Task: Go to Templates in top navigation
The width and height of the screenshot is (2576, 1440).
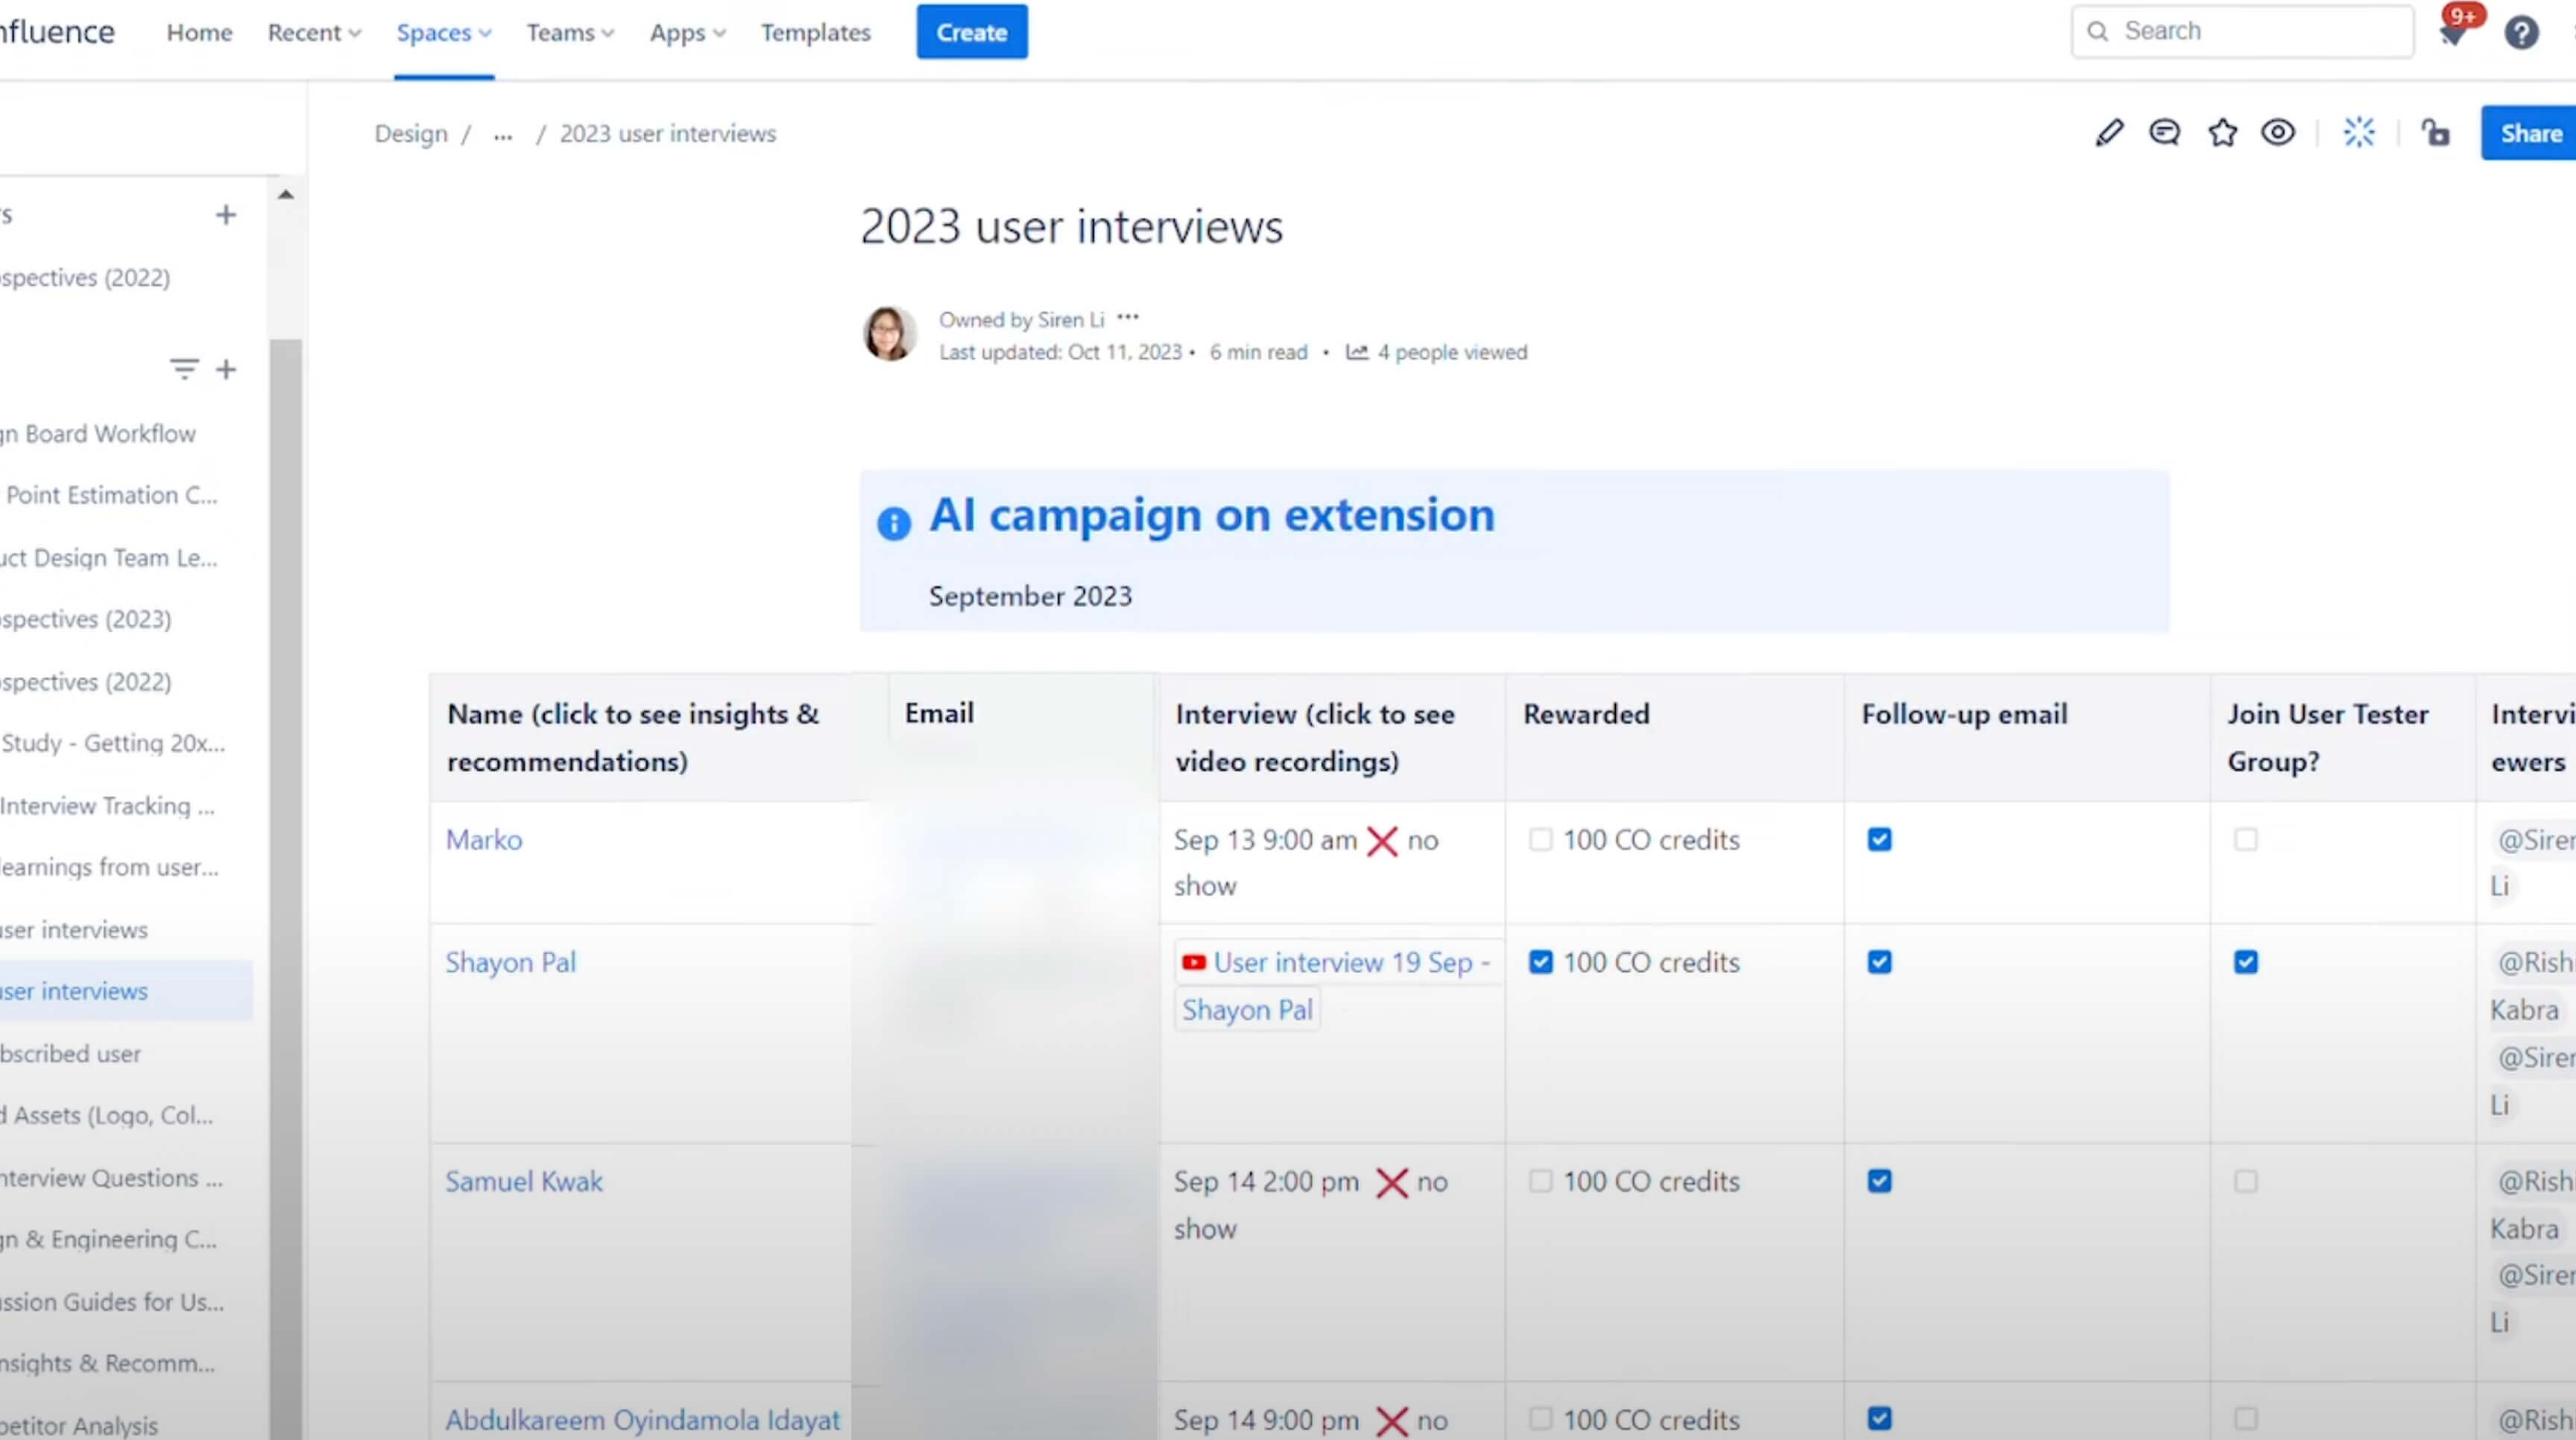Action: [815, 33]
